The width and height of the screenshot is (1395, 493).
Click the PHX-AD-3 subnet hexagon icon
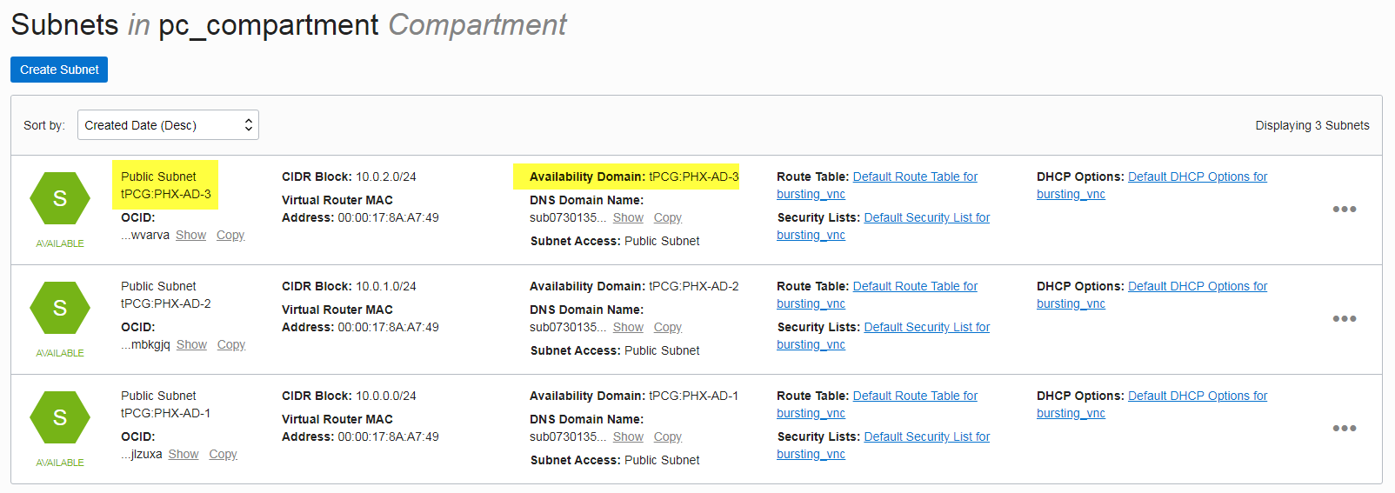pos(60,198)
